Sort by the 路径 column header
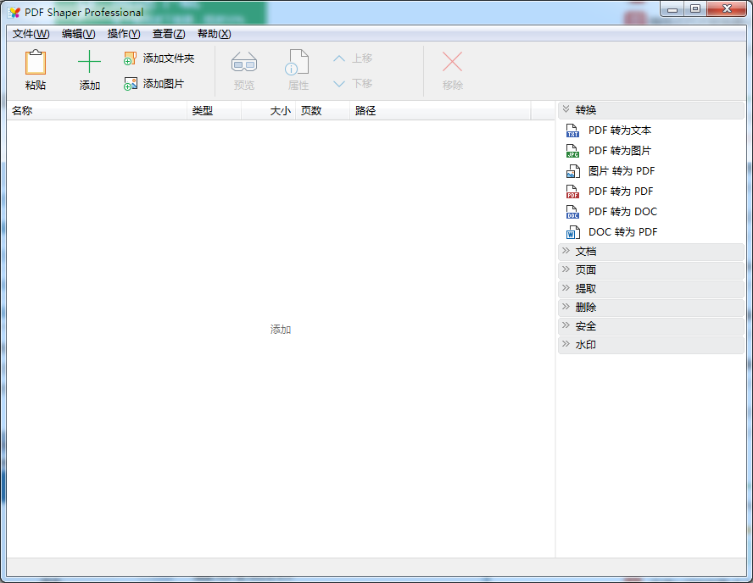The image size is (753, 583). point(440,111)
